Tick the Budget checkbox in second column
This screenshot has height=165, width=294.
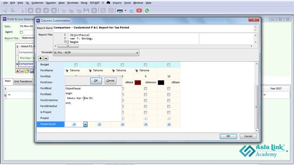[99, 65]
